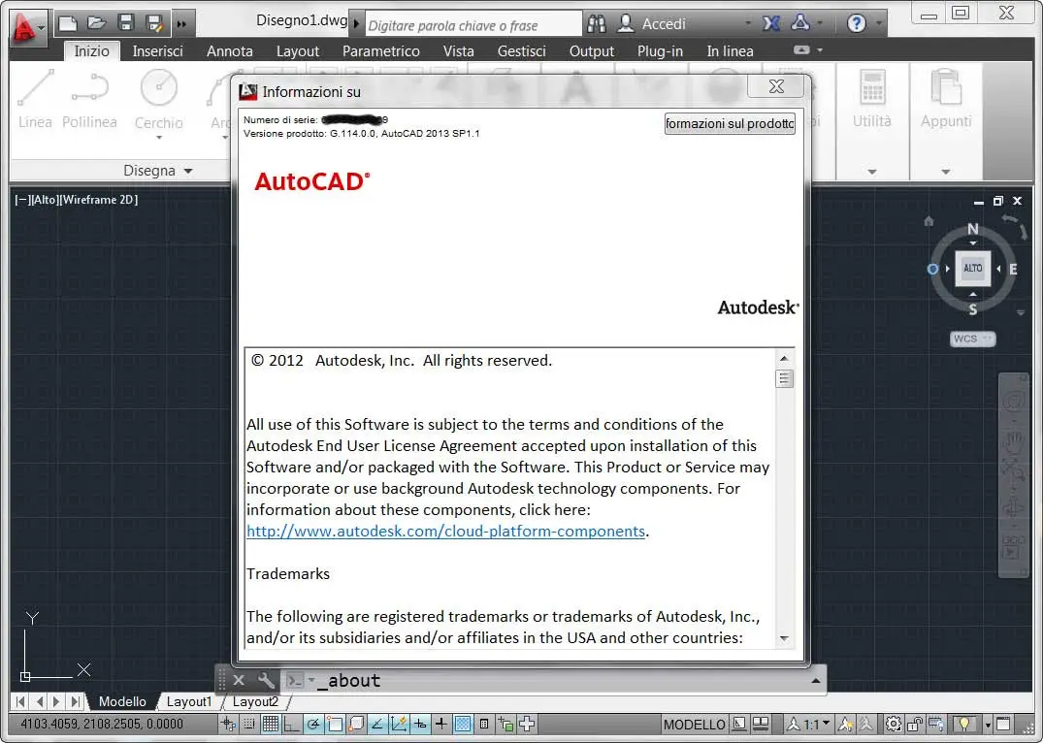Click the Open file icon in Quick Access toolbar
Image resolution: width=1043 pixels, height=743 pixels.
[x=97, y=24]
